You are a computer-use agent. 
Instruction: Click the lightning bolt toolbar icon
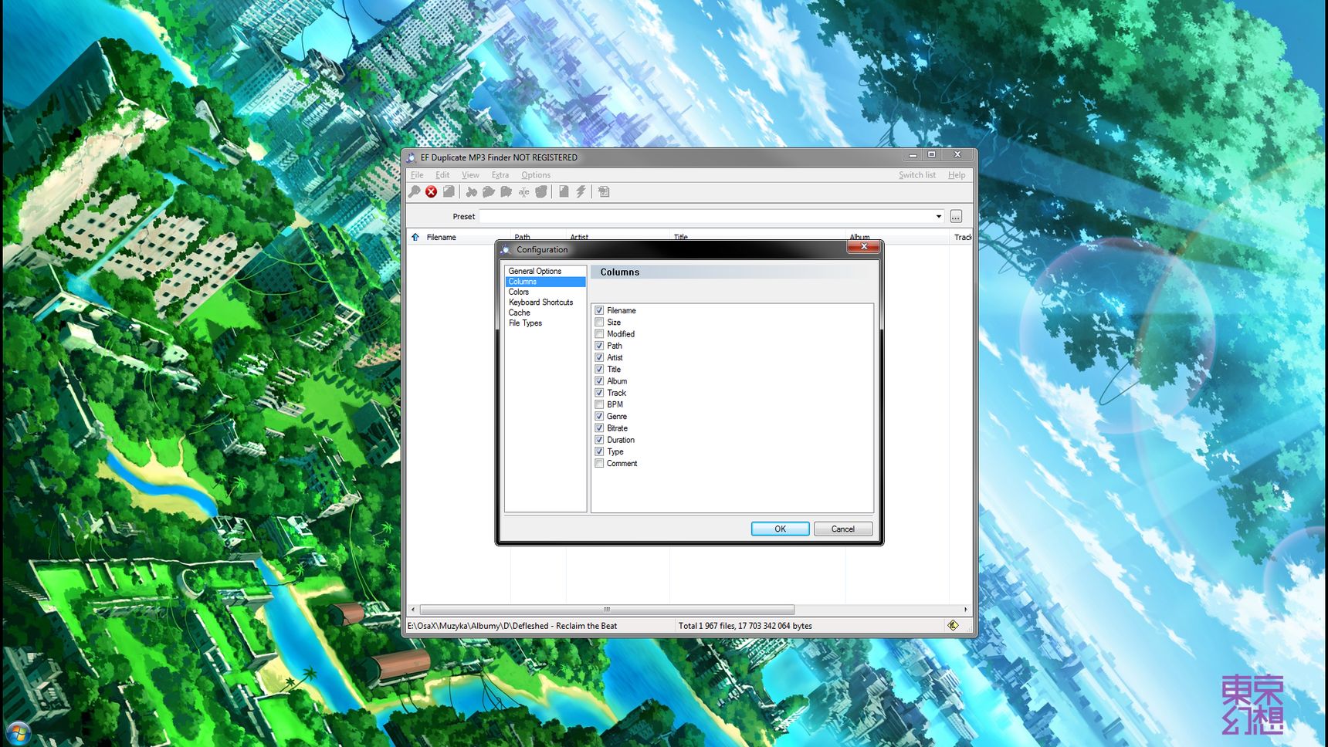(581, 191)
